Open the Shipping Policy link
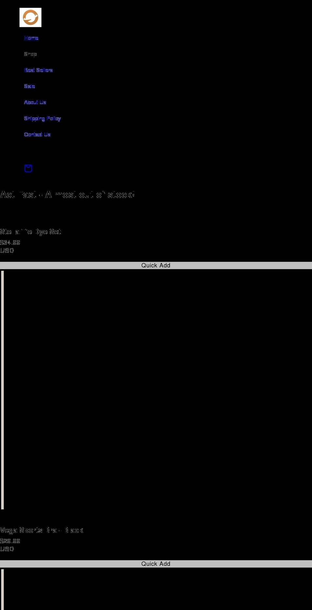 click(x=42, y=118)
